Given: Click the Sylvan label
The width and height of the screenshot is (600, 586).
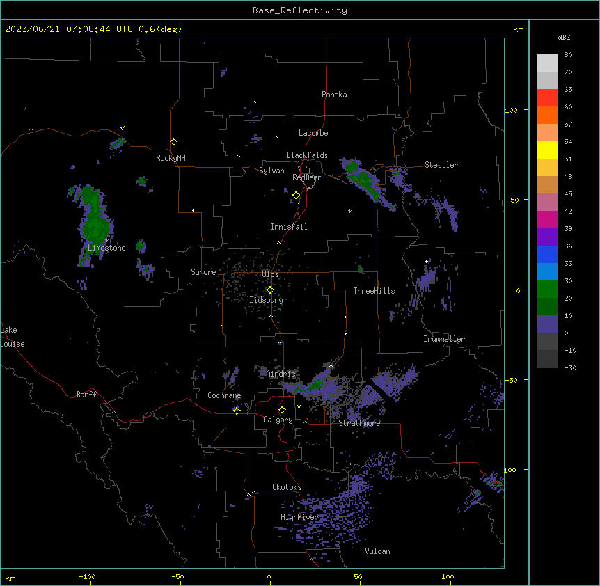Looking at the screenshot, I should (x=271, y=171).
